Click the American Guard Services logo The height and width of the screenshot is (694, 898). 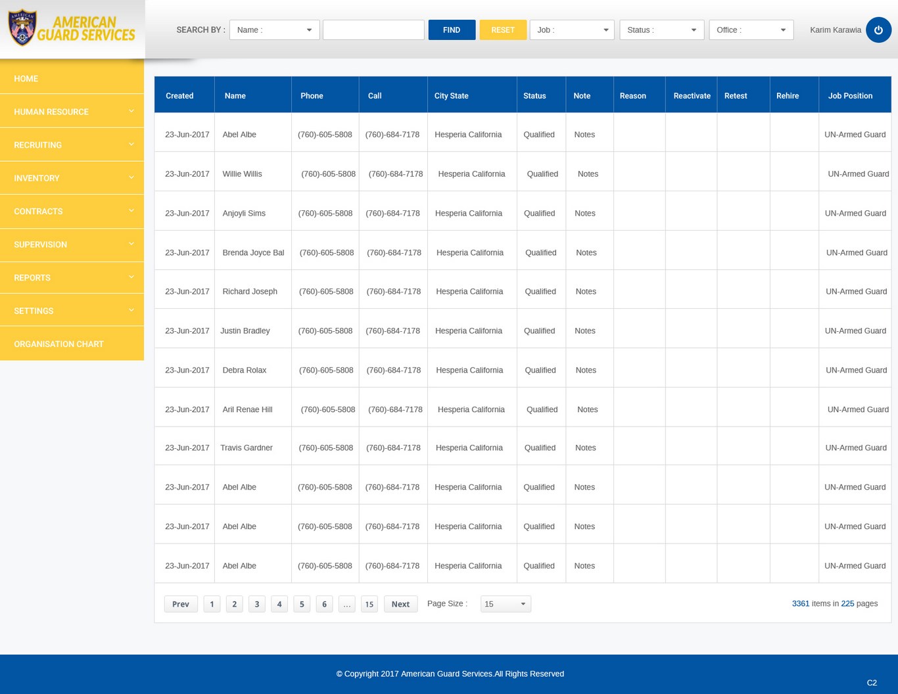click(x=72, y=29)
